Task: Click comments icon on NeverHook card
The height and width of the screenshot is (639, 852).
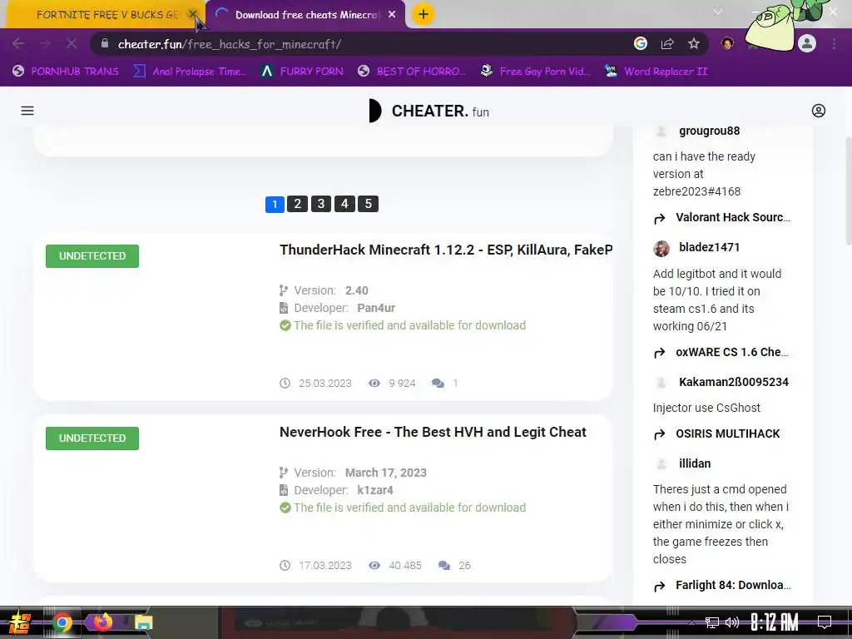Action: point(444,566)
